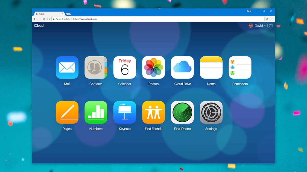Launch the Reminders app icon
The height and width of the screenshot is (172, 307).
coord(240,68)
